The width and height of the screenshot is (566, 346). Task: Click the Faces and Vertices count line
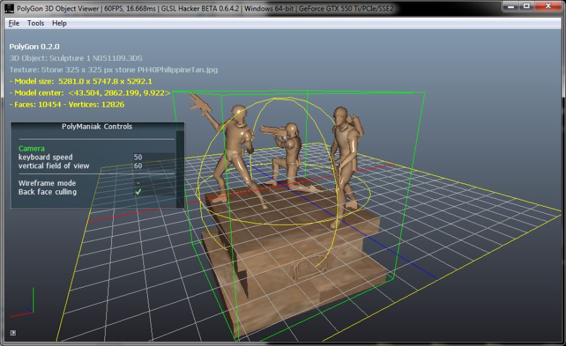(67, 104)
